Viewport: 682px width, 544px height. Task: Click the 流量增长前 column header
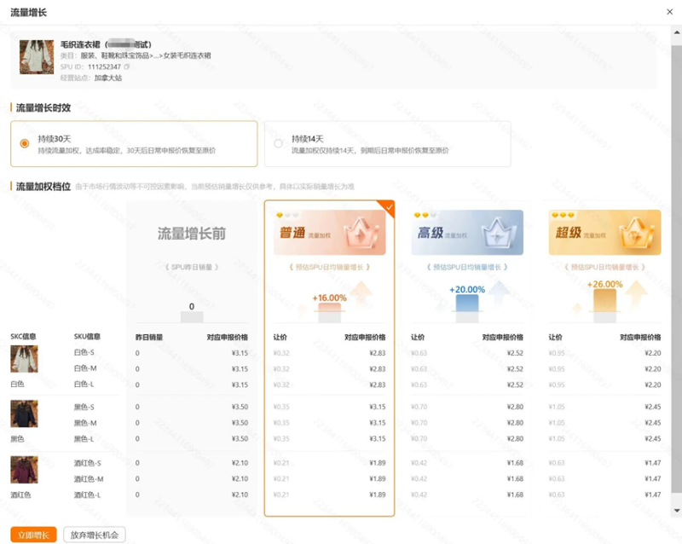(192, 234)
